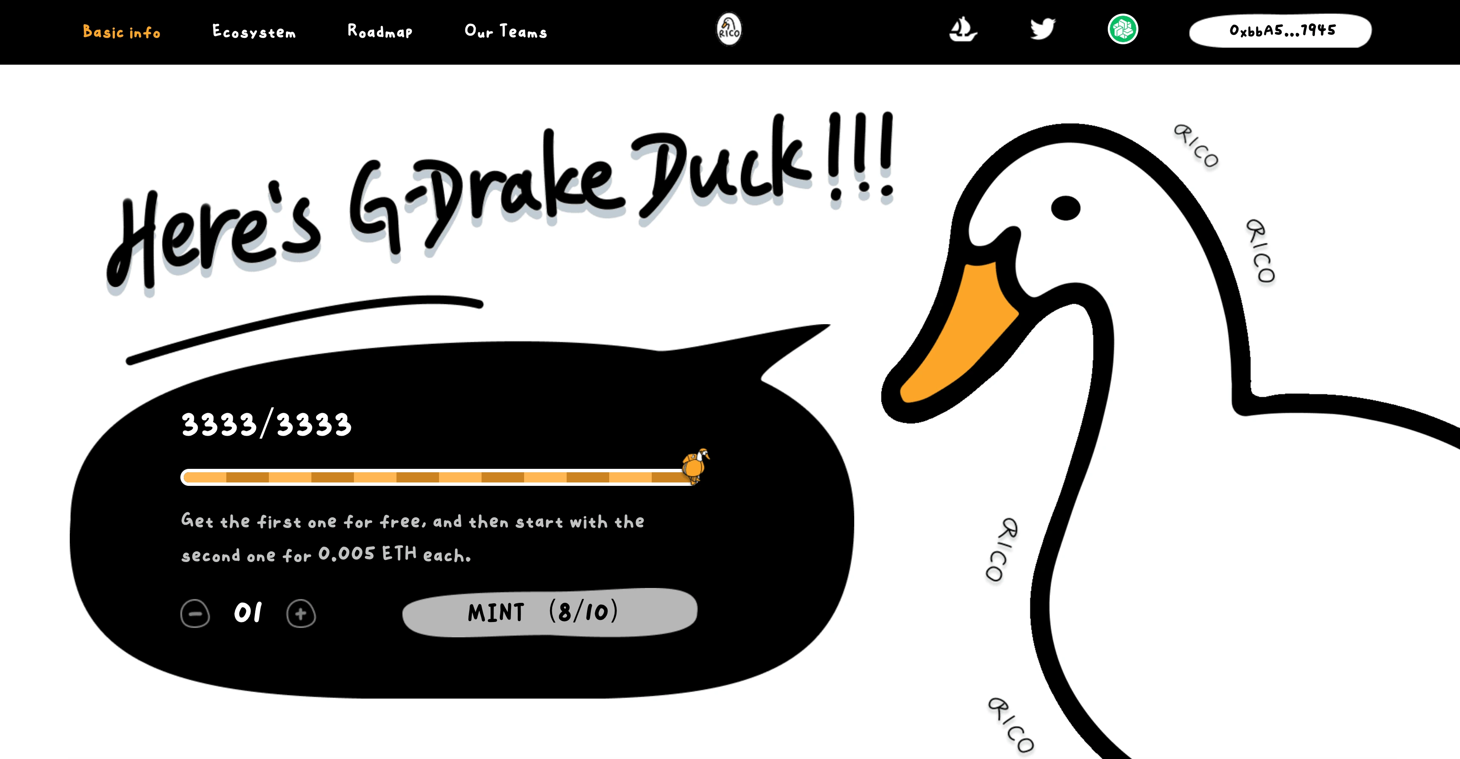The width and height of the screenshot is (1460, 759).
Task: Open the Twitter bird icon link
Action: click(x=1042, y=29)
